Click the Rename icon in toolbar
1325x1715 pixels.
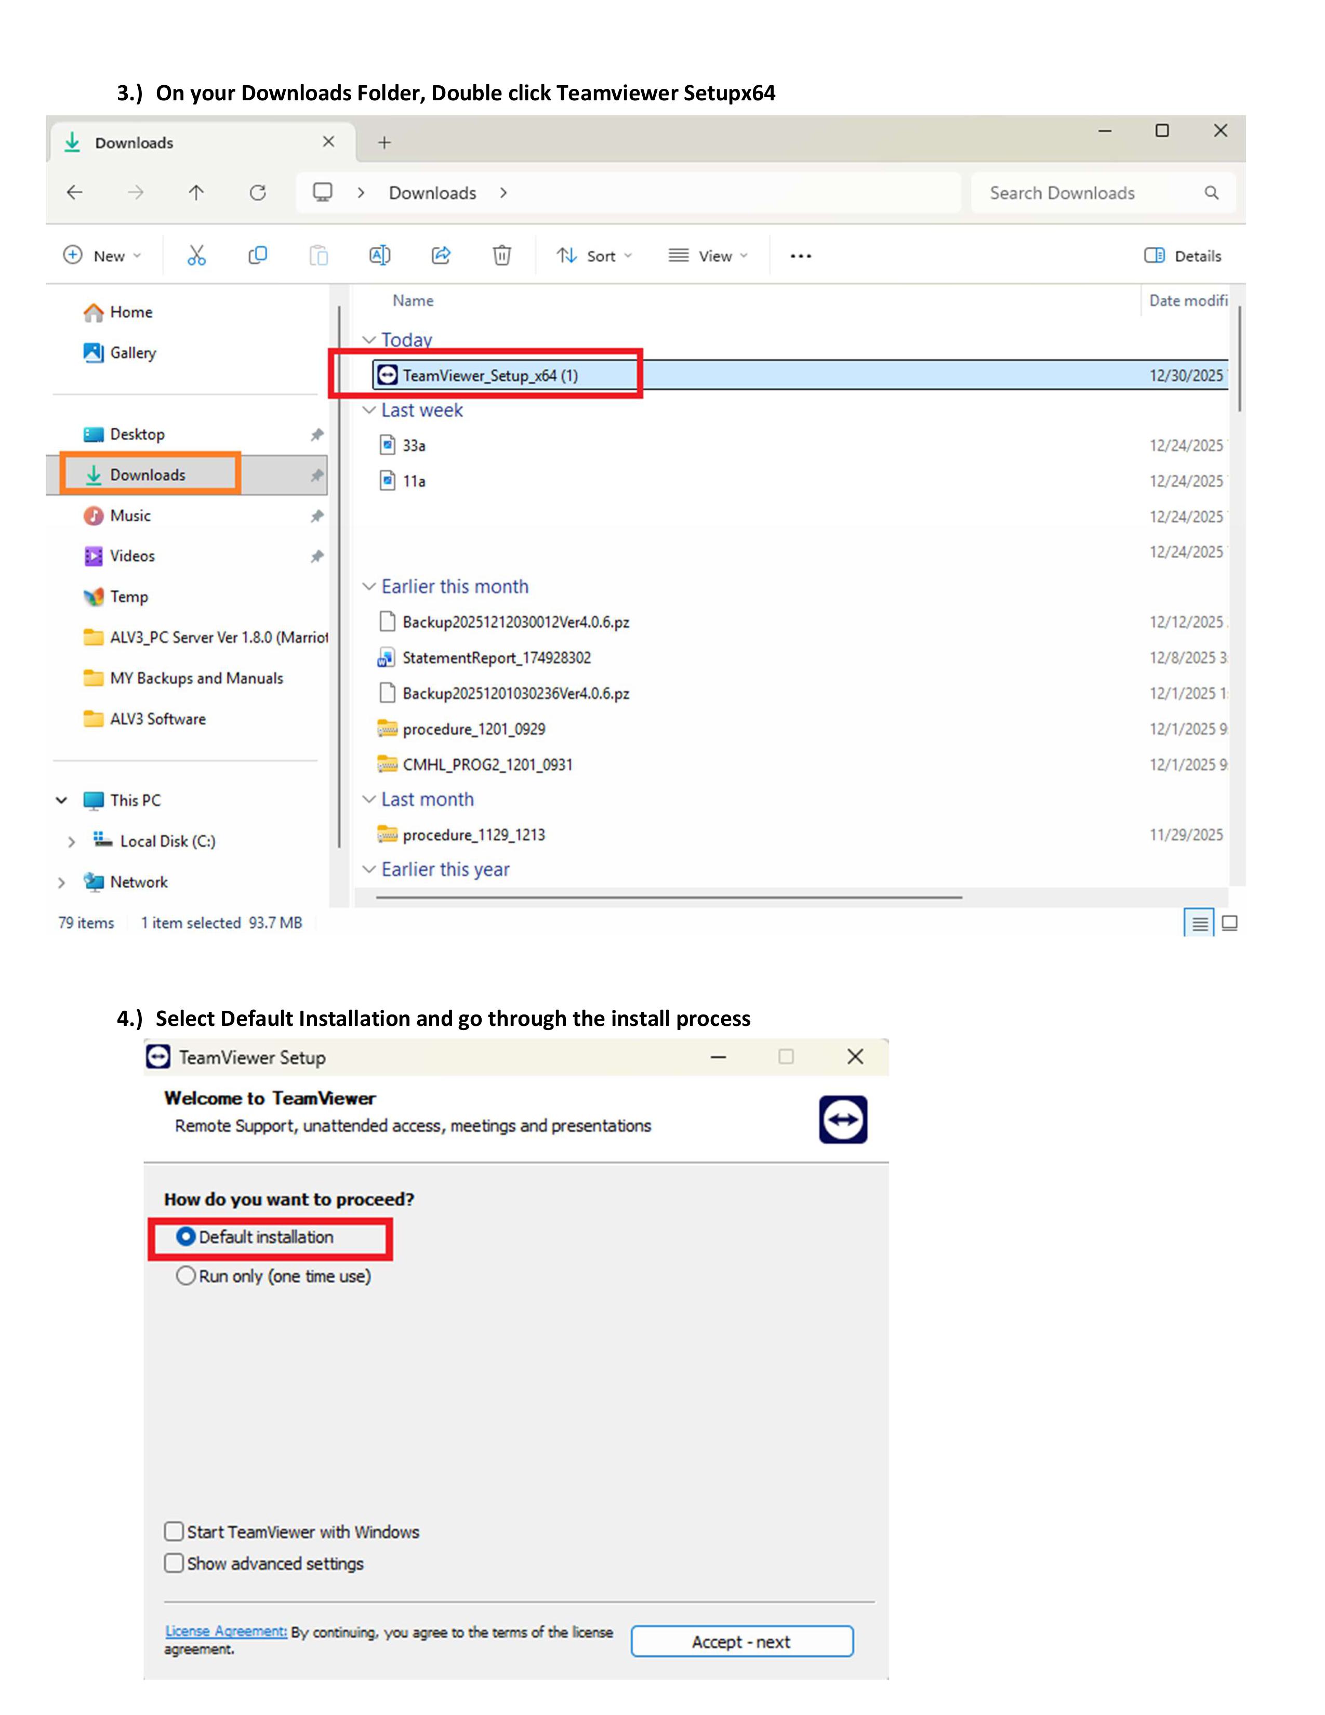[x=380, y=255]
